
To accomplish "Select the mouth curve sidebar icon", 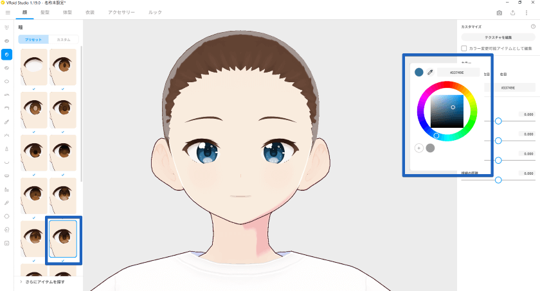I will (6, 163).
